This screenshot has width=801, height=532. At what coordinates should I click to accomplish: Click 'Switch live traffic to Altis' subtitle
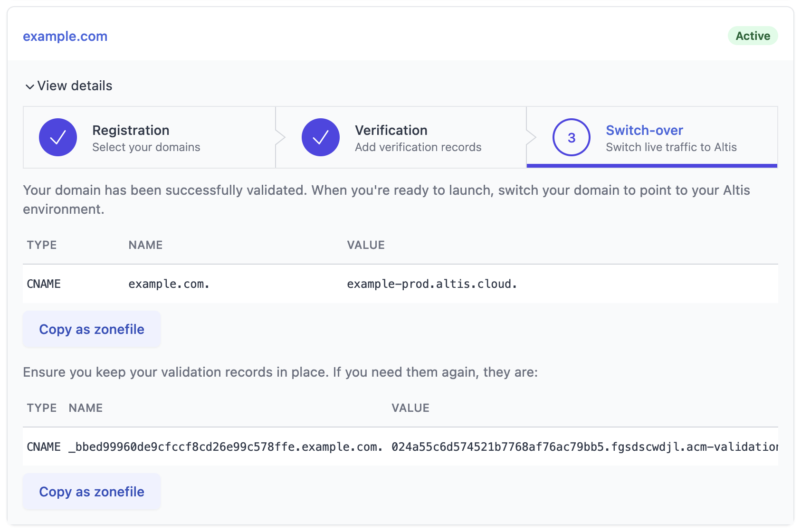(671, 147)
